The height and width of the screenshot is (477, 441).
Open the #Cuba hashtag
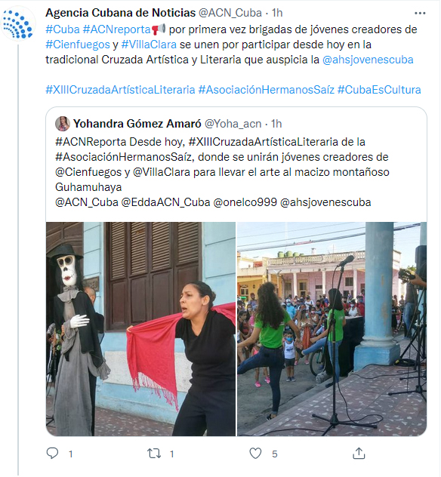point(63,29)
